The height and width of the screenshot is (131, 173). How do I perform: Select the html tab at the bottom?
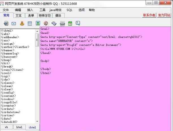click(x=19, y=127)
